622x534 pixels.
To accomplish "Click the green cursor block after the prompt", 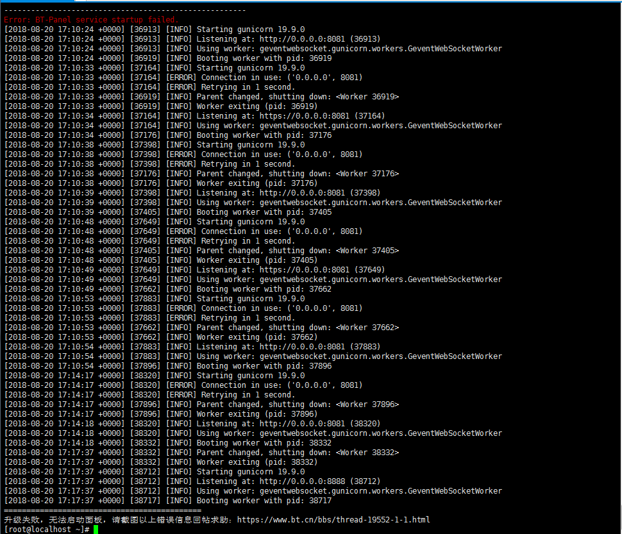I will click(x=96, y=530).
